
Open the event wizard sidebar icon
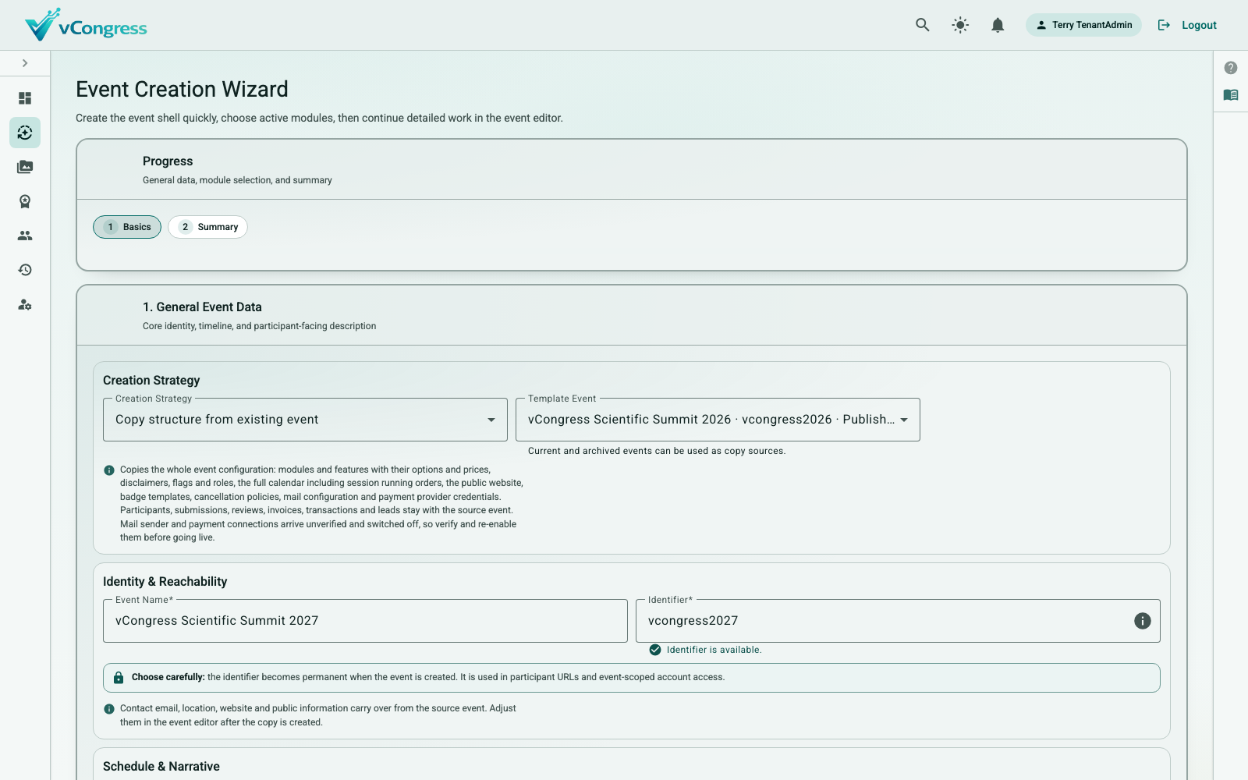[x=25, y=133]
